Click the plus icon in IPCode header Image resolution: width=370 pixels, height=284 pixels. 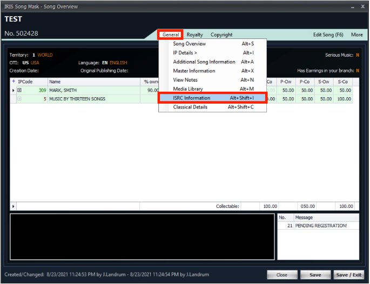click(x=14, y=82)
